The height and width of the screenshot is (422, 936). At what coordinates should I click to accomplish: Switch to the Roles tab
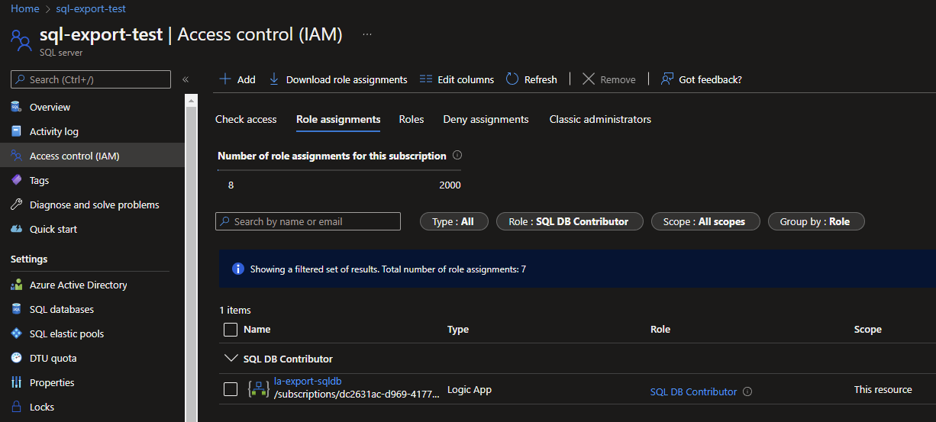[x=412, y=119]
